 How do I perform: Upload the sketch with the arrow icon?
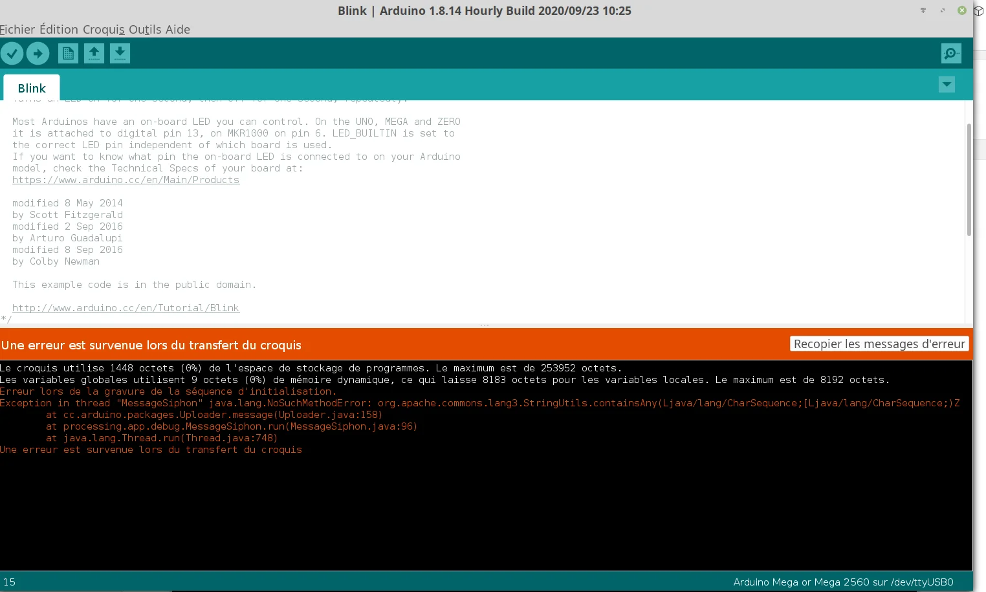pos(38,53)
